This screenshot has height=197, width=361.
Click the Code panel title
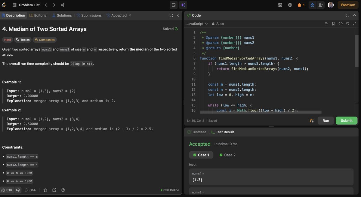pos(194,15)
